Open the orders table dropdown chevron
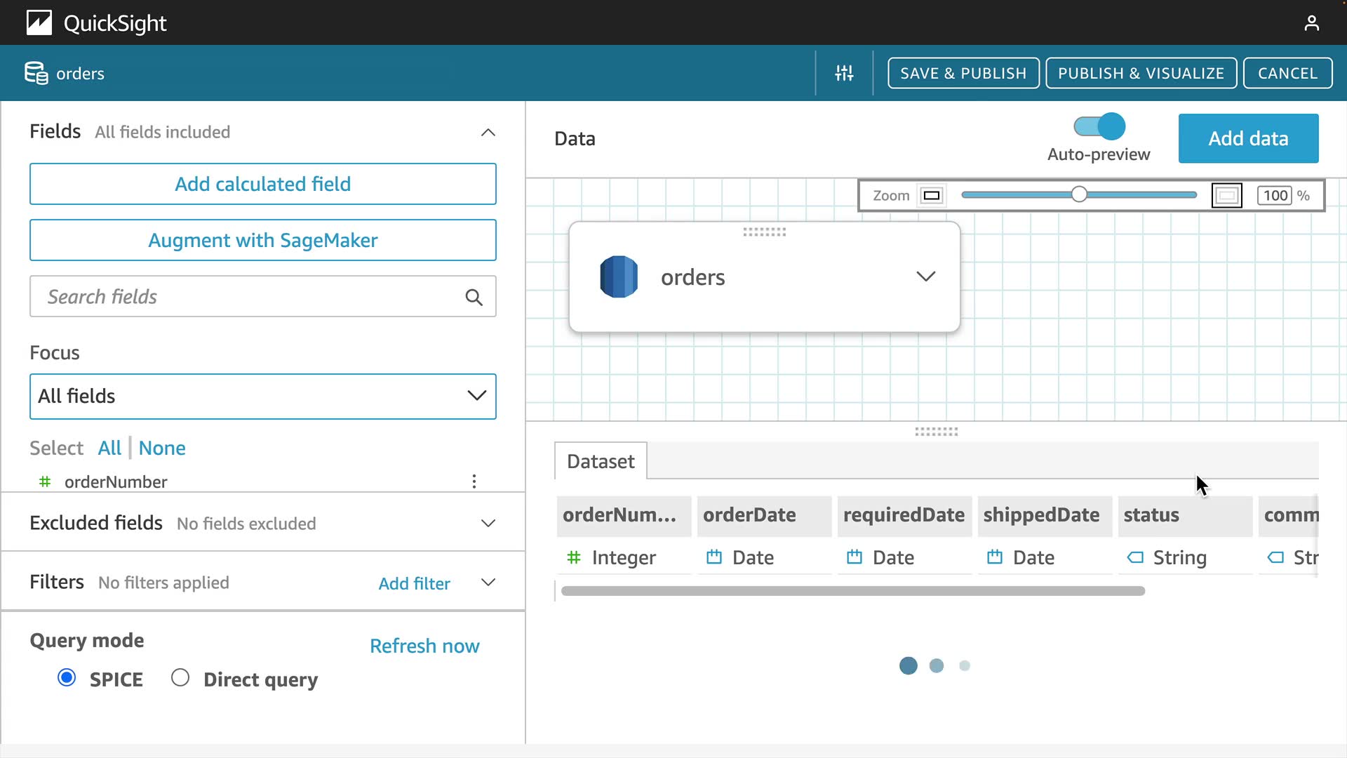The width and height of the screenshot is (1347, 758). pos(925,277)
